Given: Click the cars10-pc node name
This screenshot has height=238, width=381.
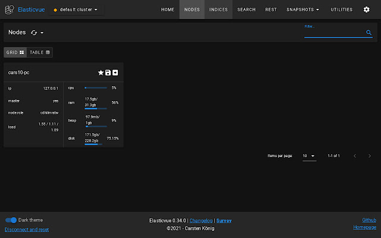Looking at the screenshot, I should coord(18,73).
